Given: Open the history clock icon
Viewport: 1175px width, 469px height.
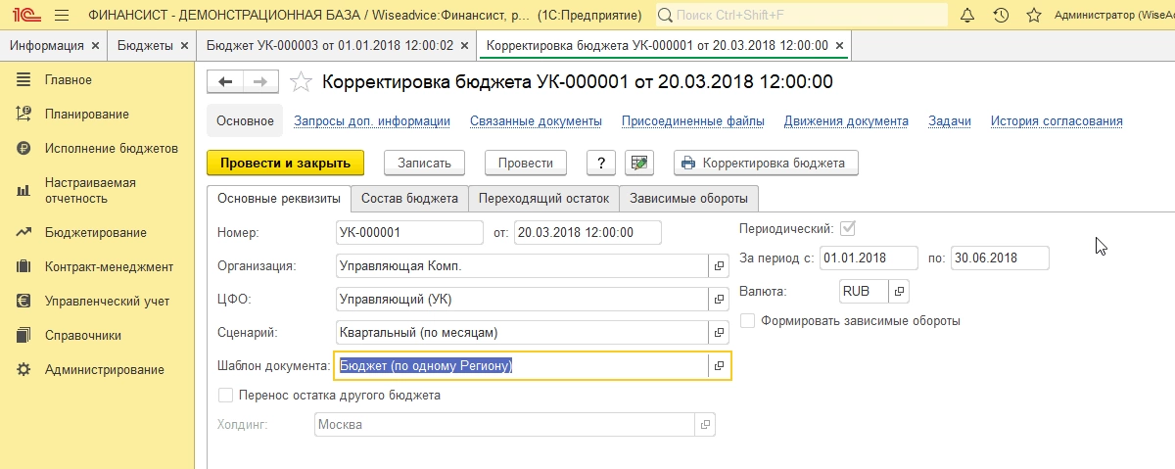Looking at the screenshot, I should coord(1000,16).
